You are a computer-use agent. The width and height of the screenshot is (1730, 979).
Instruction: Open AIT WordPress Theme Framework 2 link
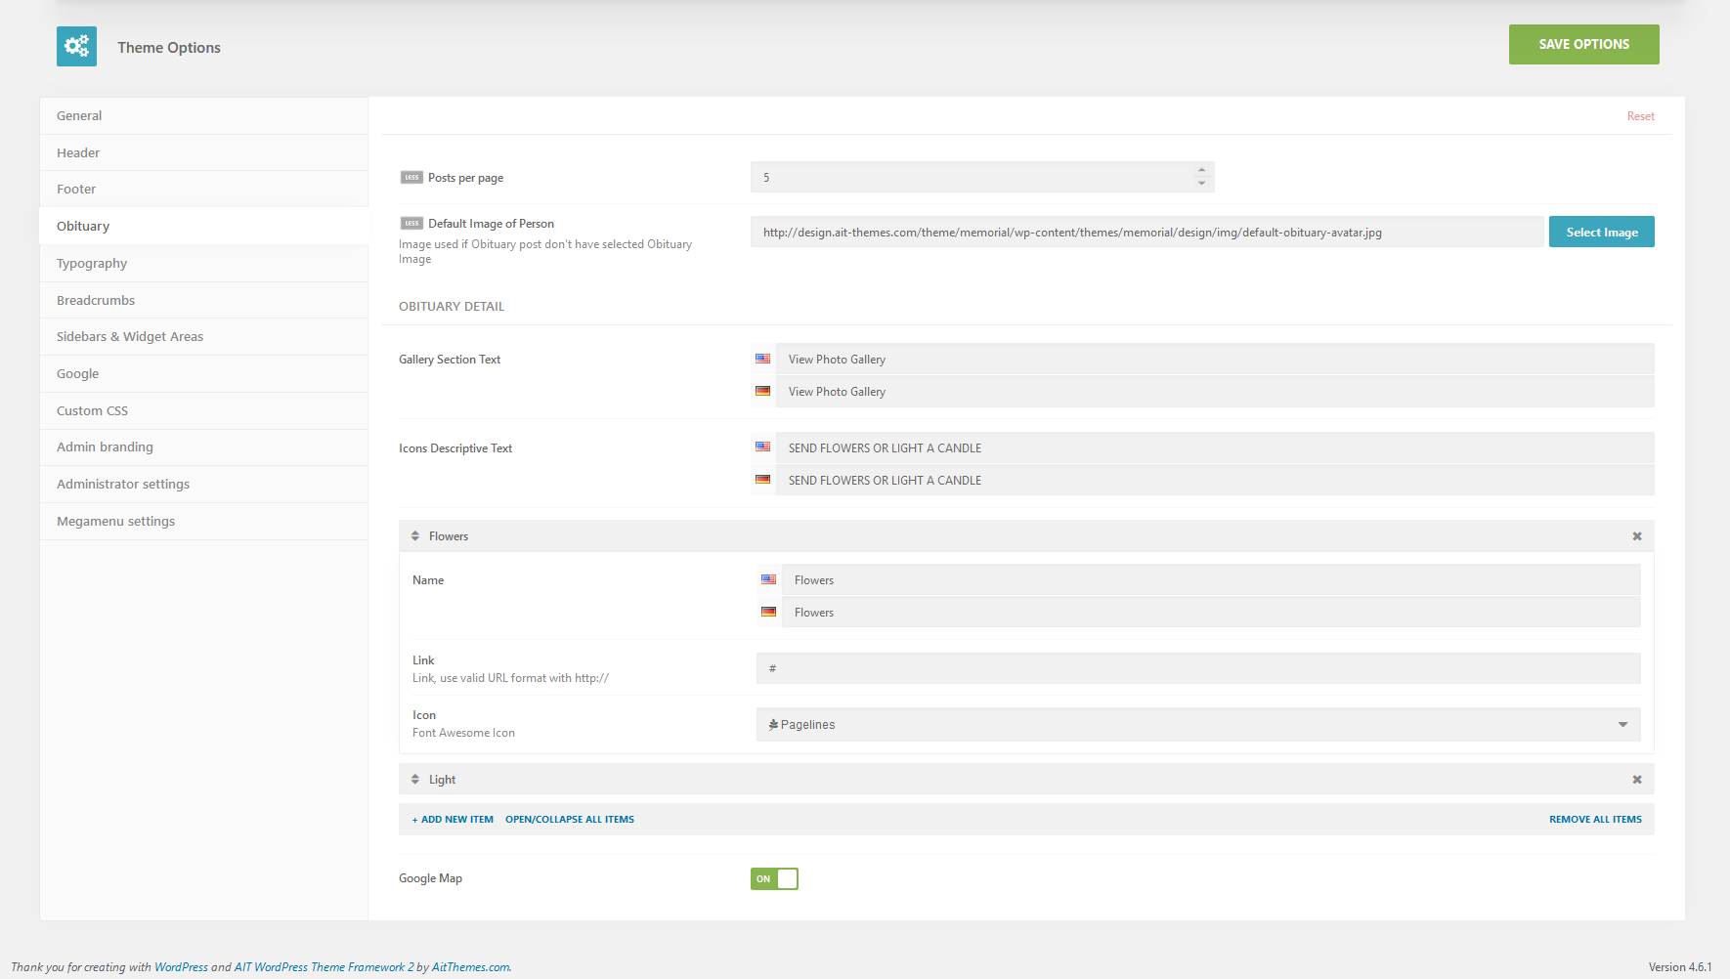pos(324,967)
